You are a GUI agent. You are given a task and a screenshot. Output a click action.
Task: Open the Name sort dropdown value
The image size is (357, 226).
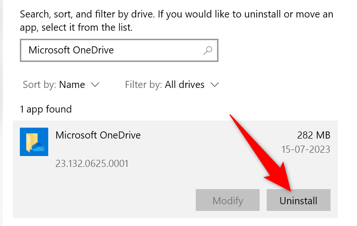pyautogui.click(x=72, y=85)
